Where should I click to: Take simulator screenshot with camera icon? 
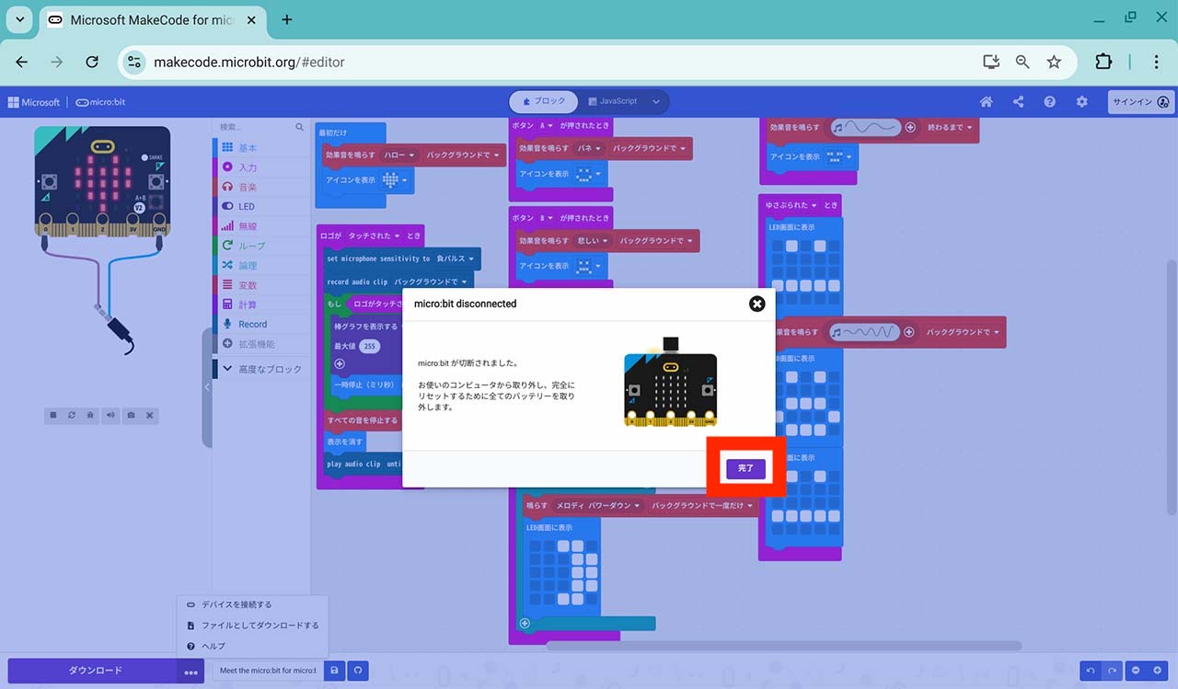pos(132,416)
